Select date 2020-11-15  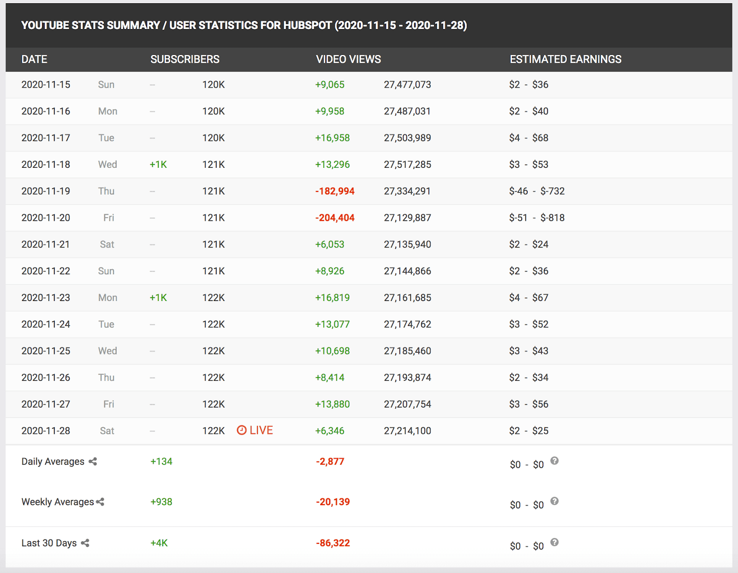click(x=46, y=85)
